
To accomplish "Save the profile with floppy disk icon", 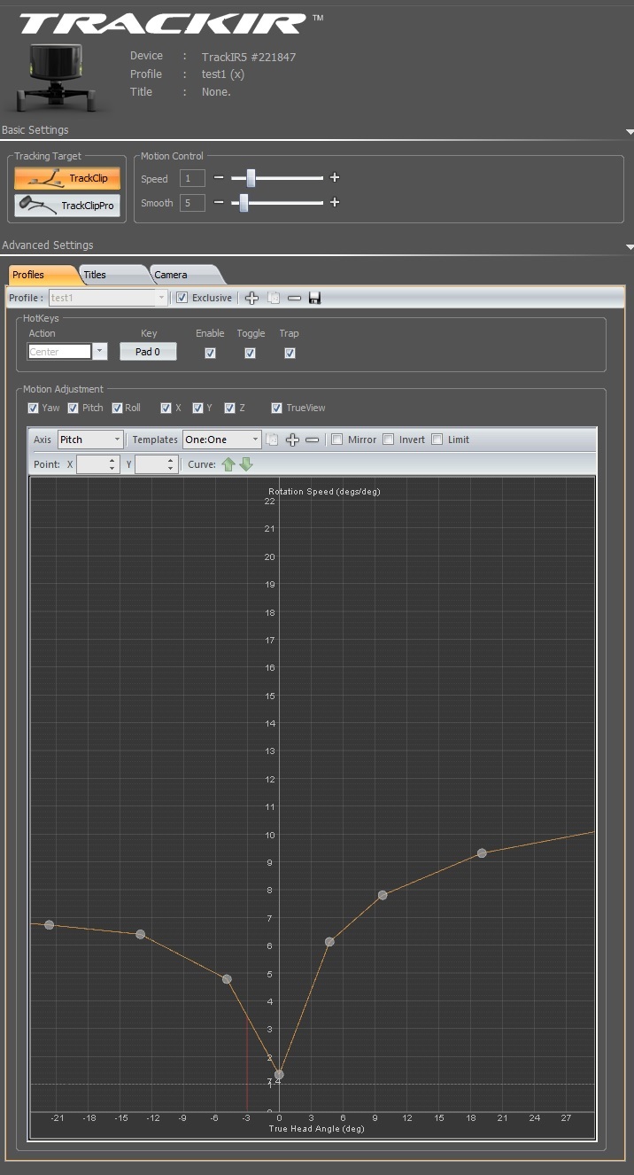I will 314,298.
